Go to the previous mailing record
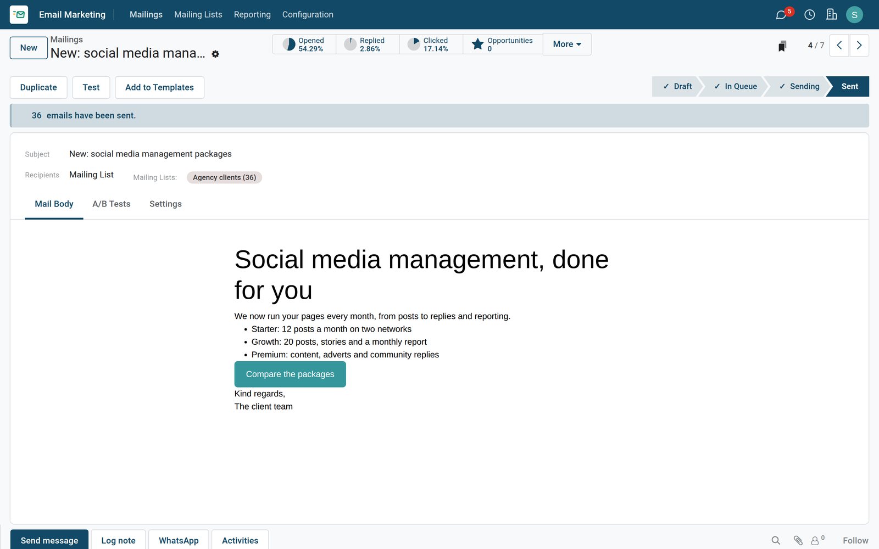Image resolution: width=879 pixels, height=549 pixels. 839,46
